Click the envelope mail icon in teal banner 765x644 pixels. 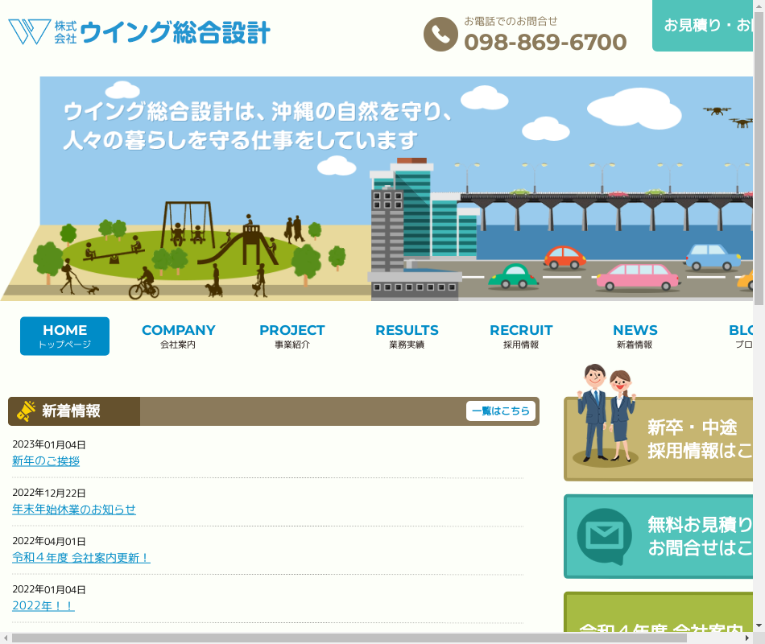(604, 536)
